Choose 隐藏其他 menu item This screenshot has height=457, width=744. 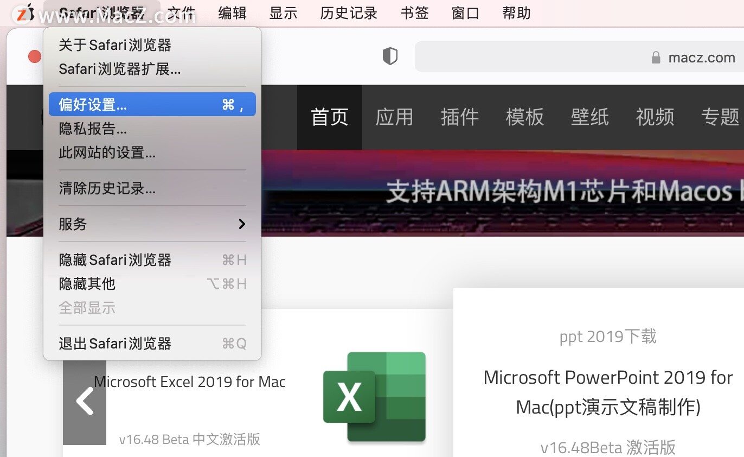(x=152, y=284)
